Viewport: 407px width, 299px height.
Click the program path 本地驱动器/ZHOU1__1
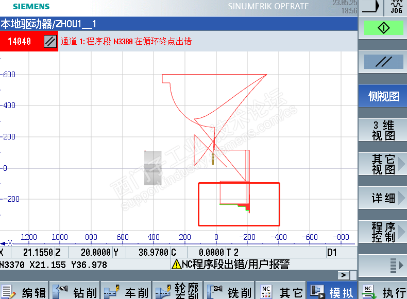pos(48,24)
